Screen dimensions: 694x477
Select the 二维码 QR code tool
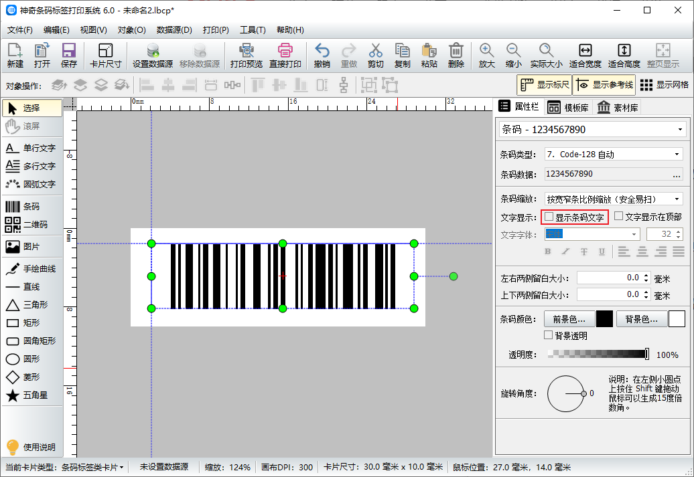(32, 225)
